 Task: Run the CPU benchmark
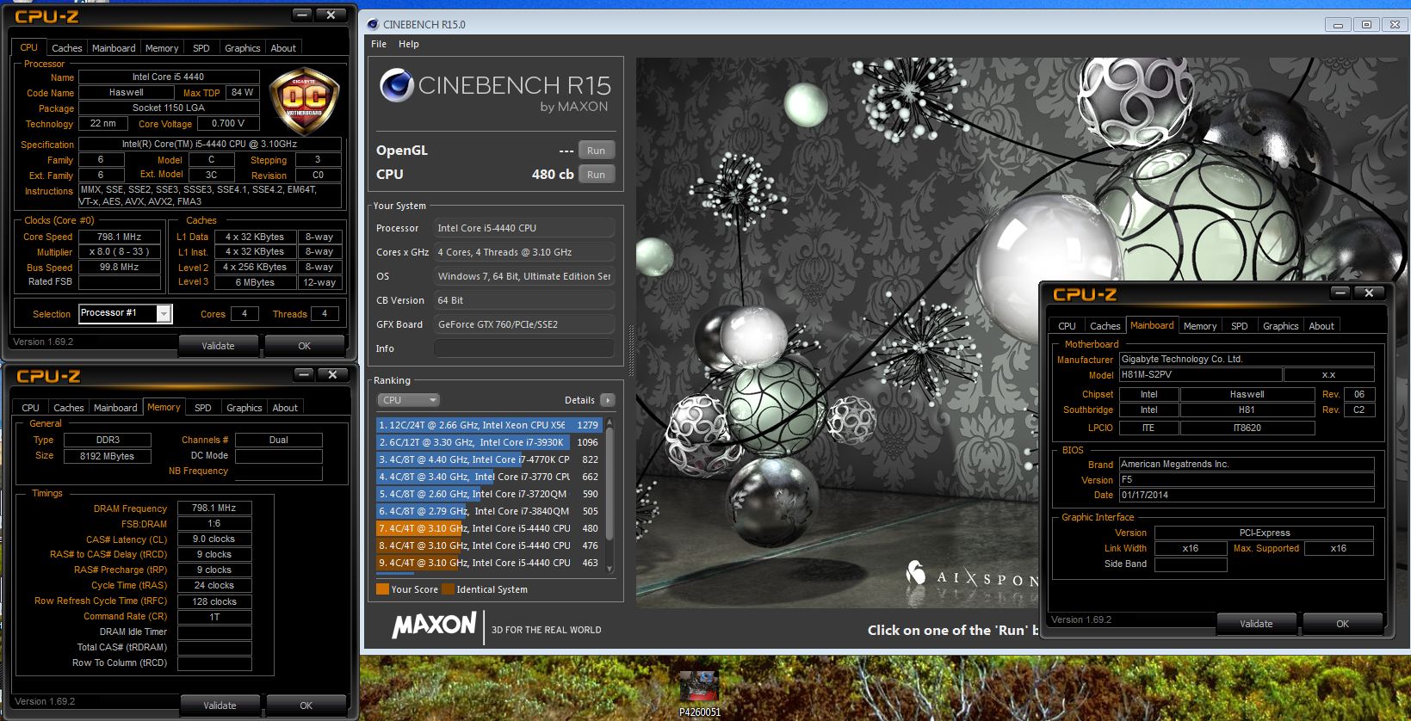[x=596, y=175]
